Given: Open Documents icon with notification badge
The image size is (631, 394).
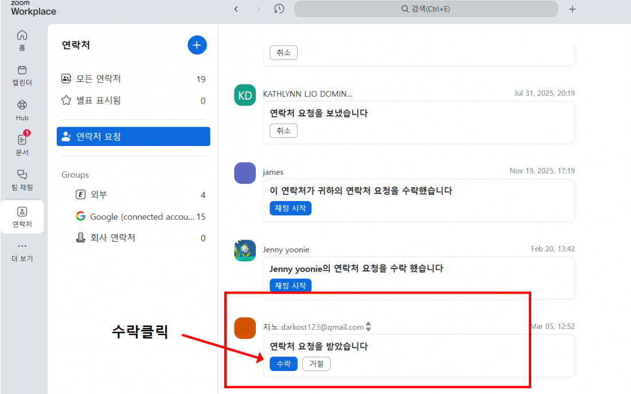Looking at the screenshot, I should (x=22, y=144).
